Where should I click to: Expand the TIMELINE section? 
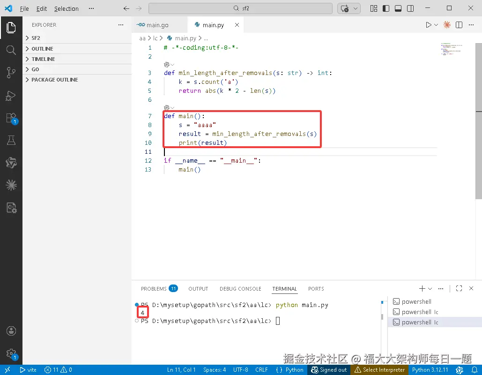coord(77,59)
